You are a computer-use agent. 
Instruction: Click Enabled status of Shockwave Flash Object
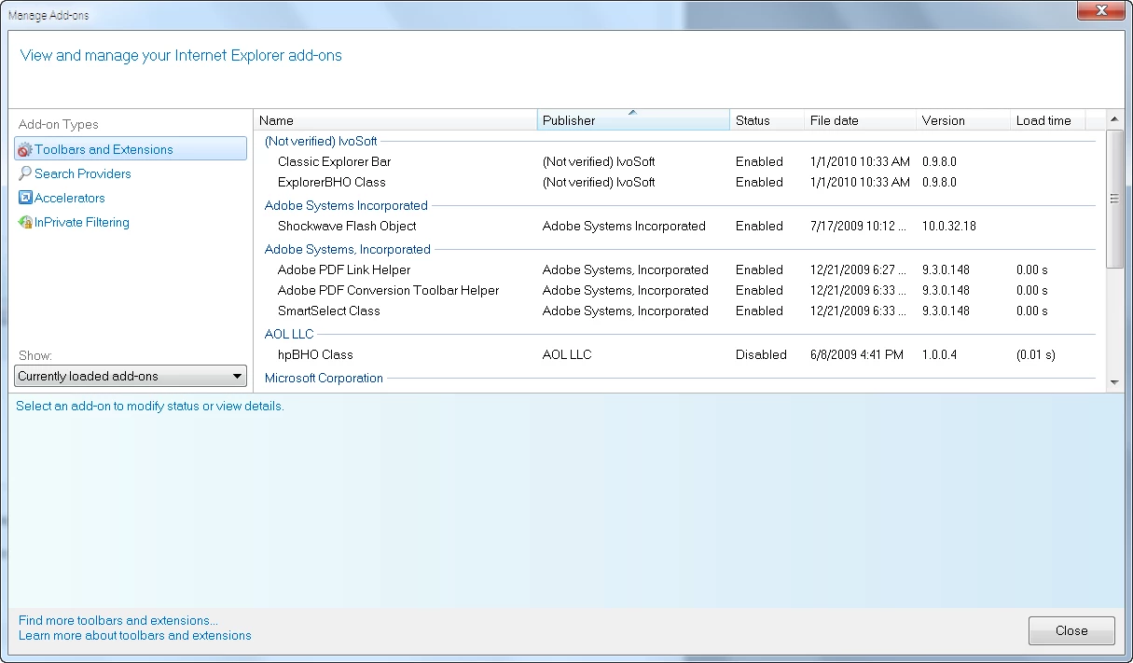pyautogui.click(x=759, y=226)
